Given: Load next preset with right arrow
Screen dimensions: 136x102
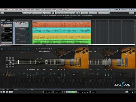Looking at the screenshot, I should coord(49,49).
